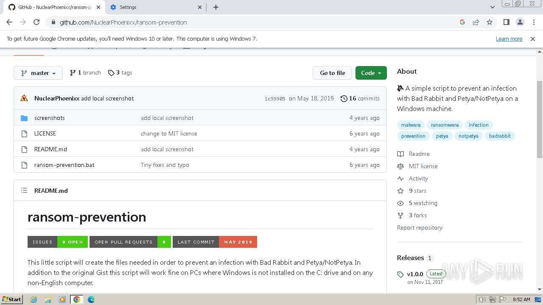Open MIT license in About sidebar
The width and height of the screenshot is (543, 305).
pos(417,166)
